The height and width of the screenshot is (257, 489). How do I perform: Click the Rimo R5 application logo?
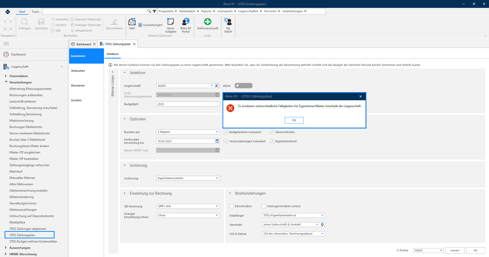(x=8, y=12)
